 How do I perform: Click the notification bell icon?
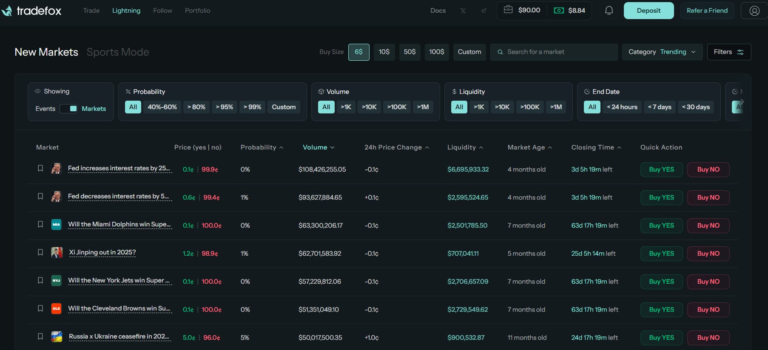[x=609, y=11]
